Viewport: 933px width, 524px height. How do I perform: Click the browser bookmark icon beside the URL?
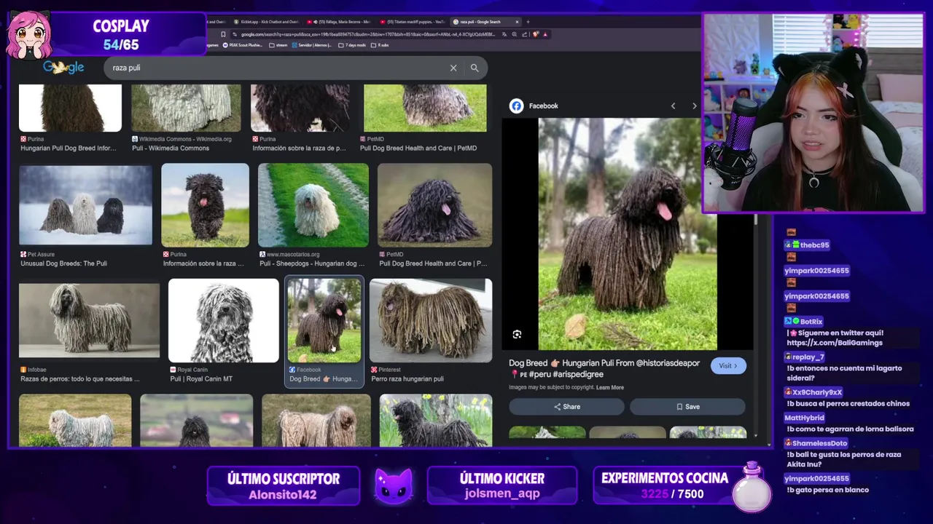223,34
